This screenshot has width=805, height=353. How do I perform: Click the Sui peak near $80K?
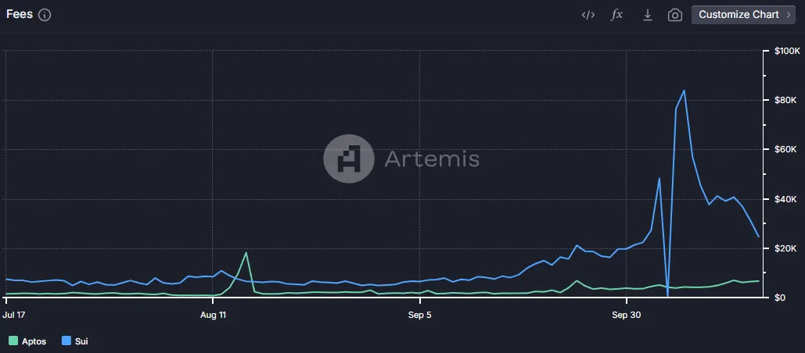[x=684, y=91]
